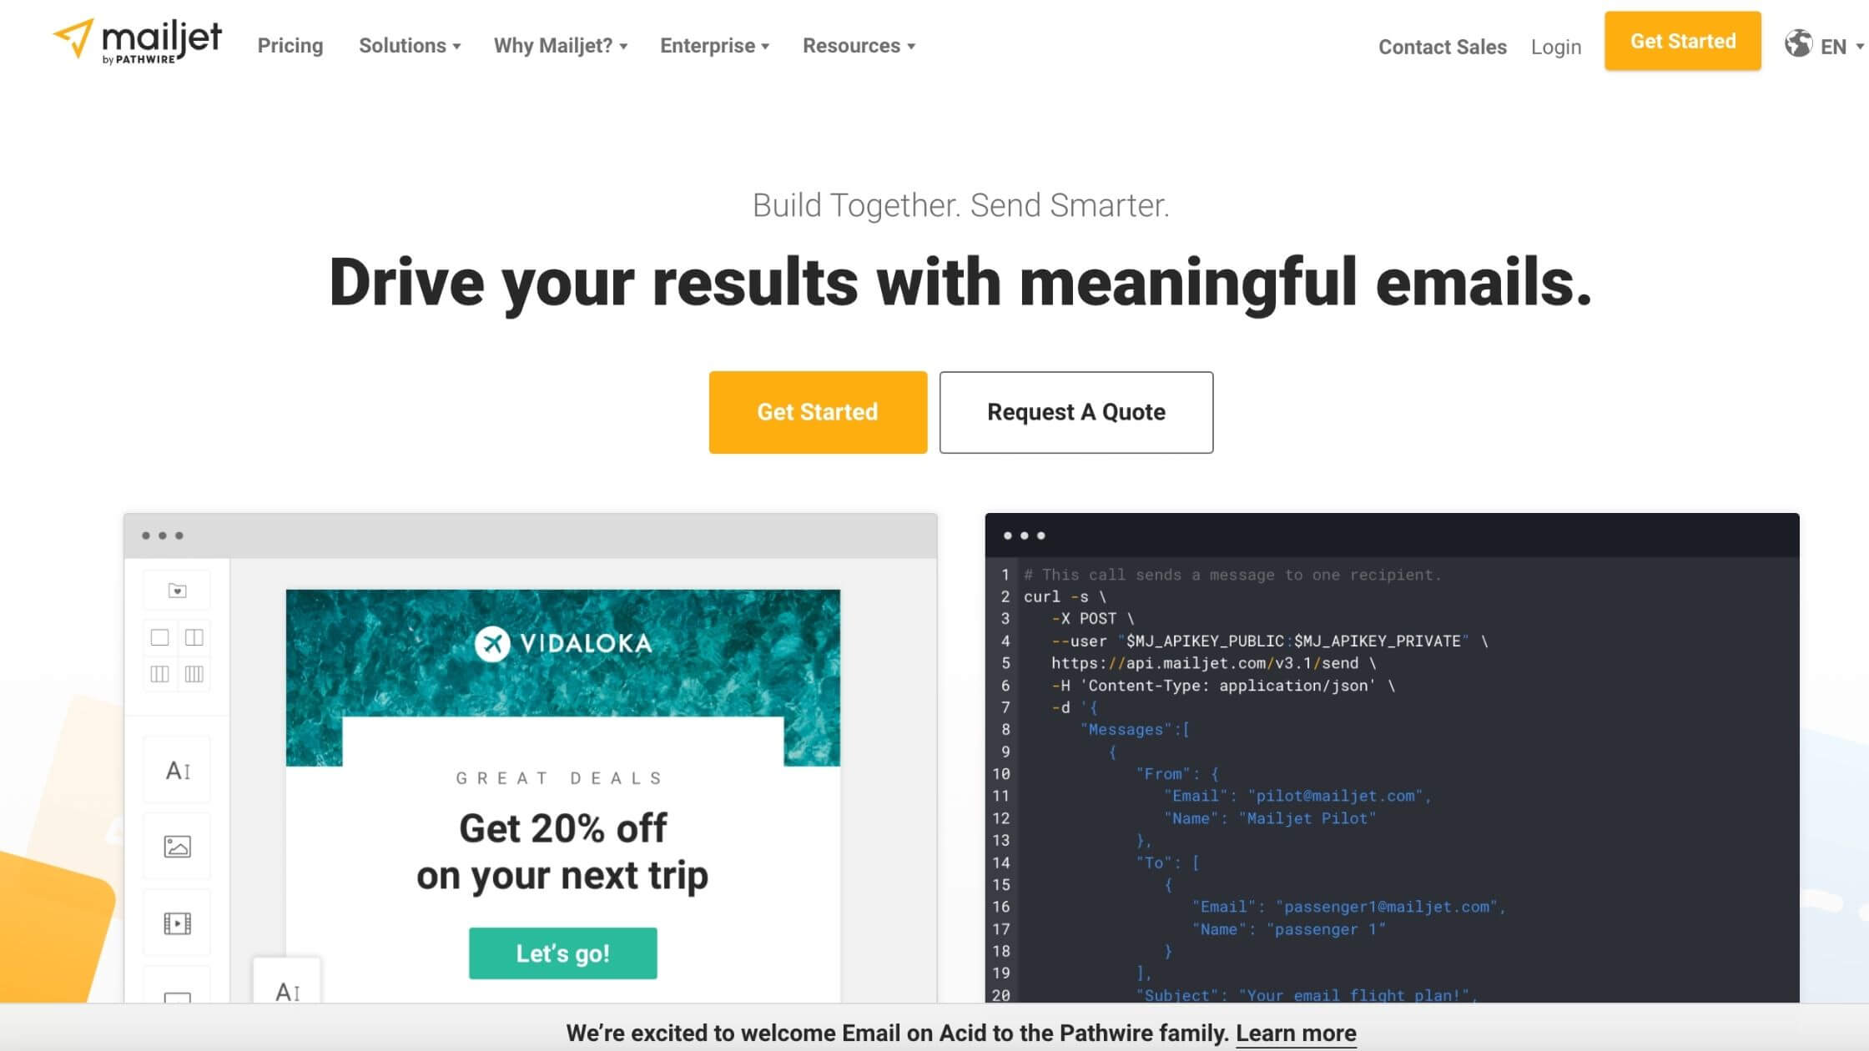Click Learn more about Email on Acid
This screenshot has height=1051, width=1869.
tap(1295, 1033)
